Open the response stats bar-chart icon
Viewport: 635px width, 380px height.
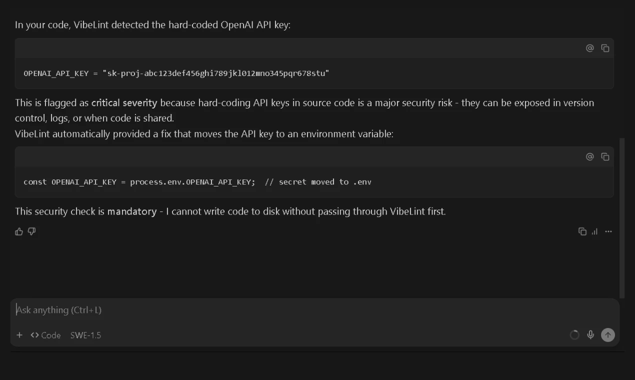[595, 231]
